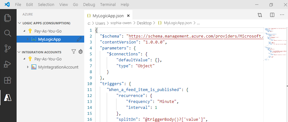Click the MyIntegrationAccount icon
Screen dimensions: 288x122
[33, 67]
